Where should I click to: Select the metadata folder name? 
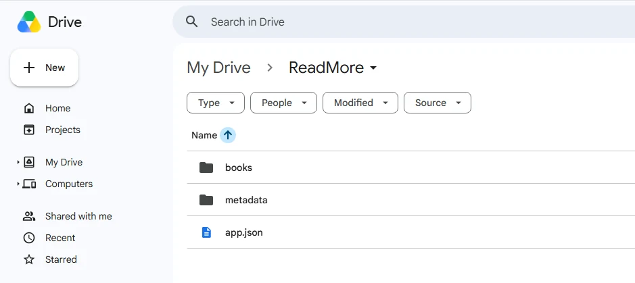(x=246, y=200)
